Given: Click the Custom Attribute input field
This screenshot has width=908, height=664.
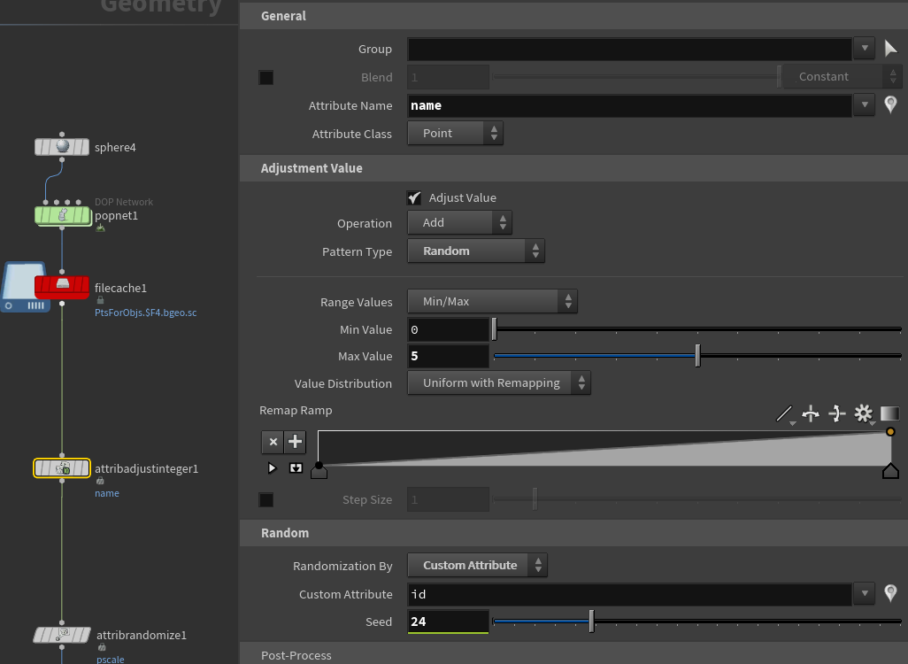Looking at the screenshot, I should pos(629,595).
